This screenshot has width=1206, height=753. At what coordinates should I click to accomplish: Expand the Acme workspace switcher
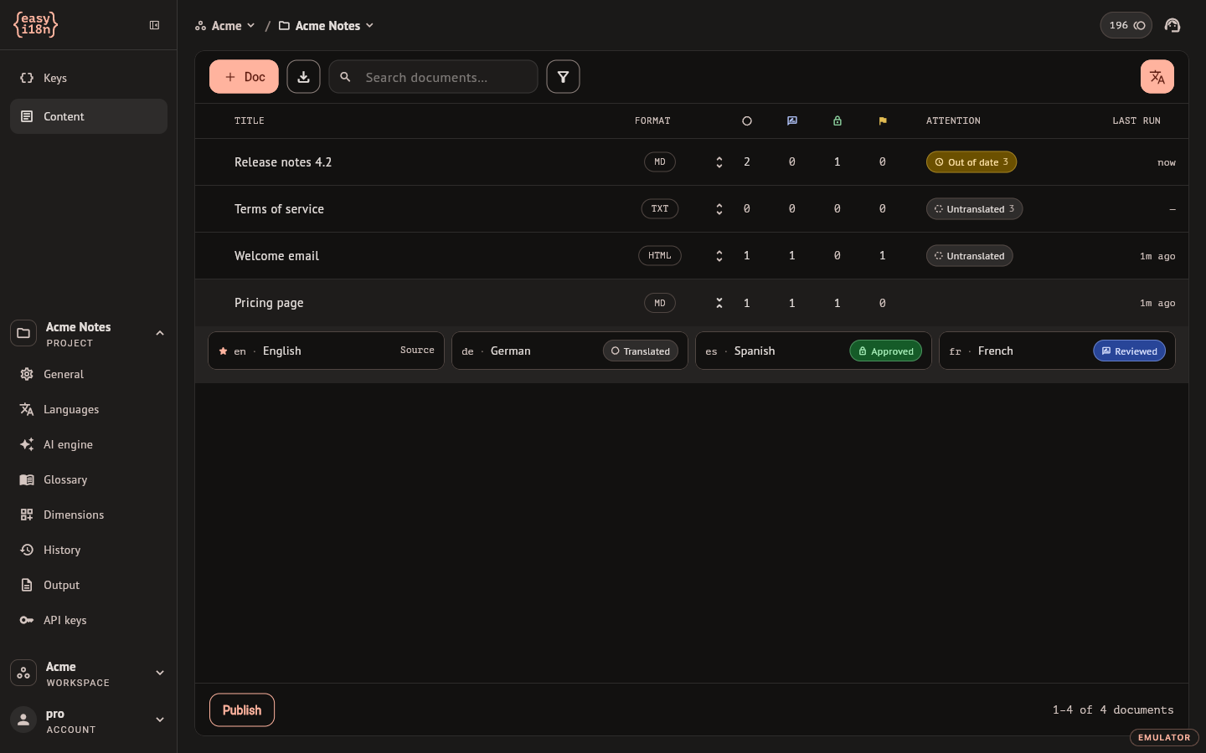(x=160, y=673)
